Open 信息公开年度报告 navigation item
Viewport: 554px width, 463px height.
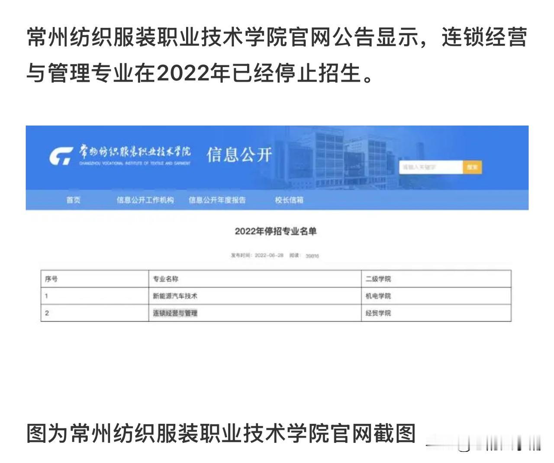[217, 200]
